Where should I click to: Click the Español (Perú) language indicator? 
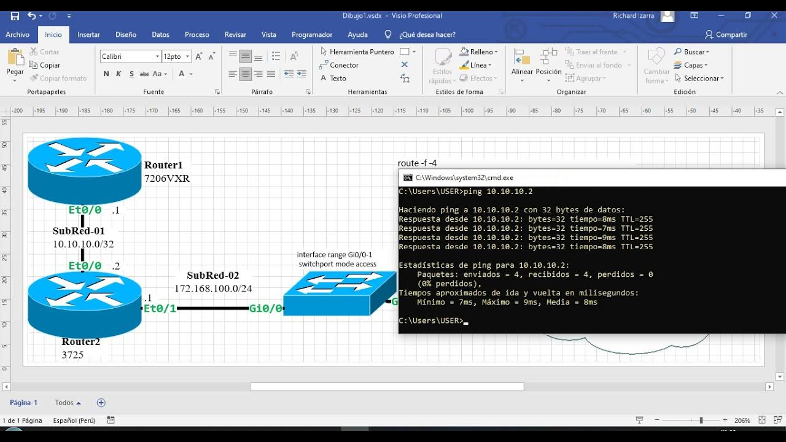(74, 421)
